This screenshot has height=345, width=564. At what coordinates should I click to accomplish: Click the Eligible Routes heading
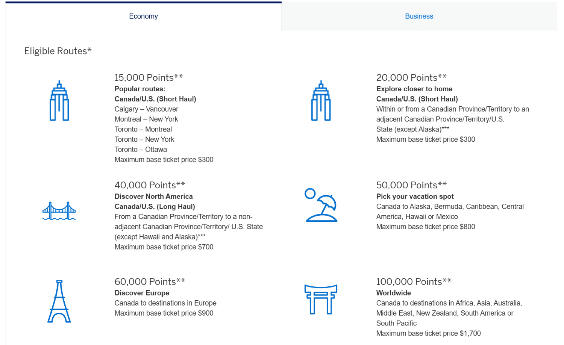[58, 51]
